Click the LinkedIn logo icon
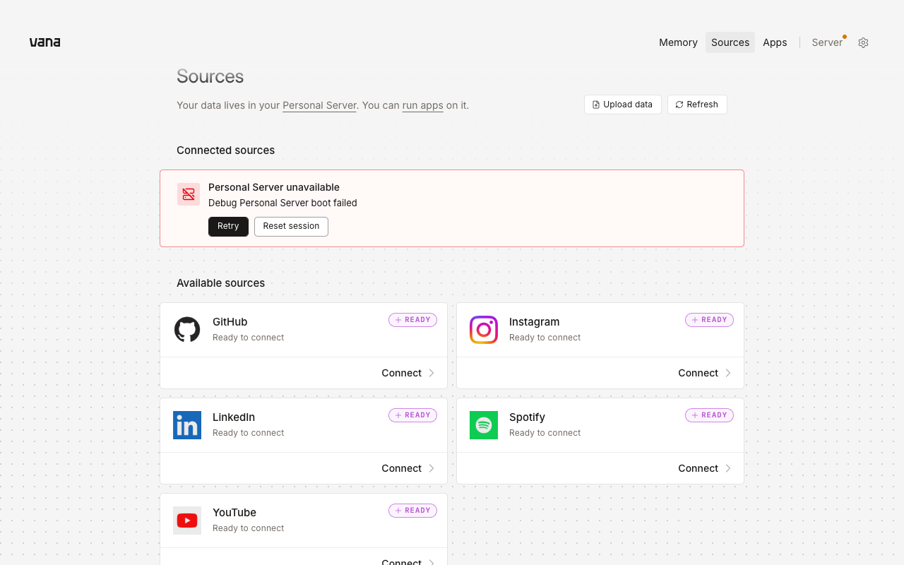 pos(187,425)
